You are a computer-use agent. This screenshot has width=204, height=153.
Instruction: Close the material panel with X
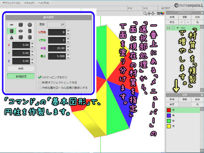point(202,95)
